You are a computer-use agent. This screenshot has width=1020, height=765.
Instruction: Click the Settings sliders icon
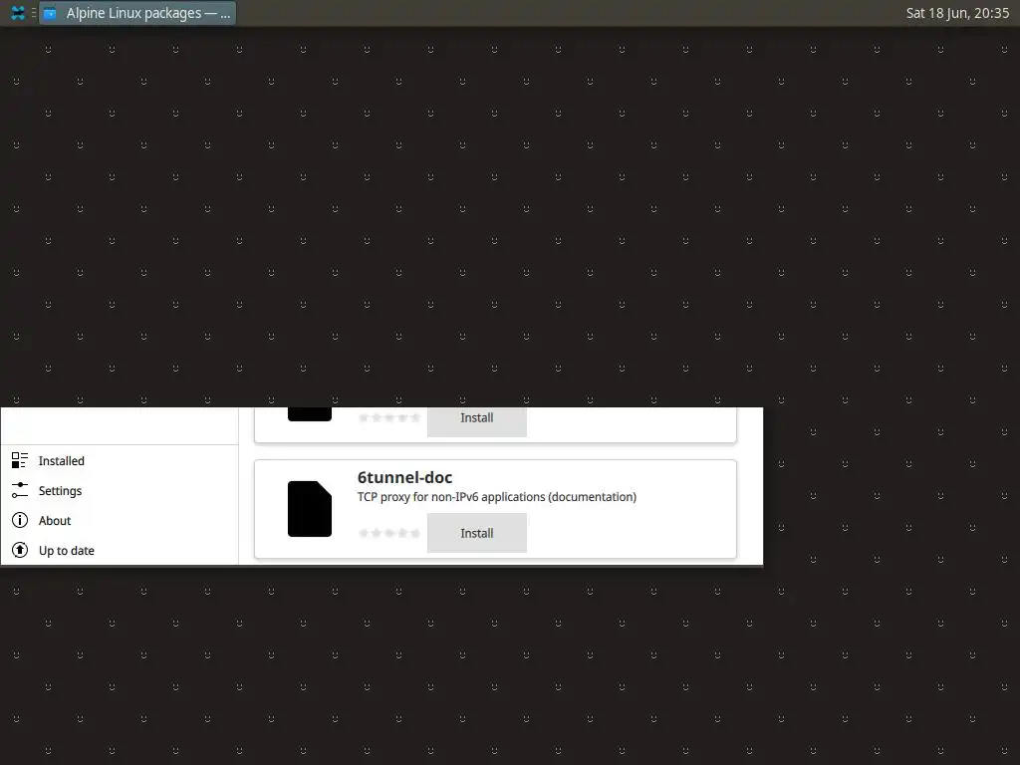coord(20,490)
